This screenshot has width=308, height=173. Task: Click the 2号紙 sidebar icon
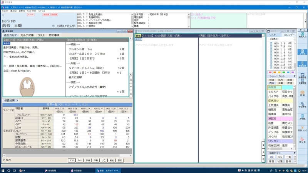coord(302,51)
